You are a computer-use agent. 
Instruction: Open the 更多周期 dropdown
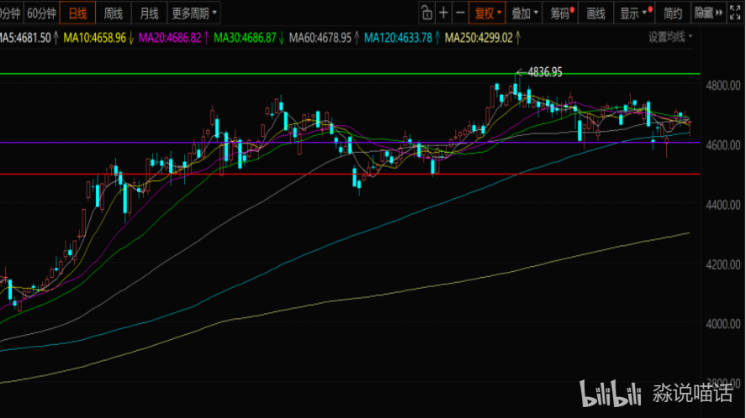point(194,13)
